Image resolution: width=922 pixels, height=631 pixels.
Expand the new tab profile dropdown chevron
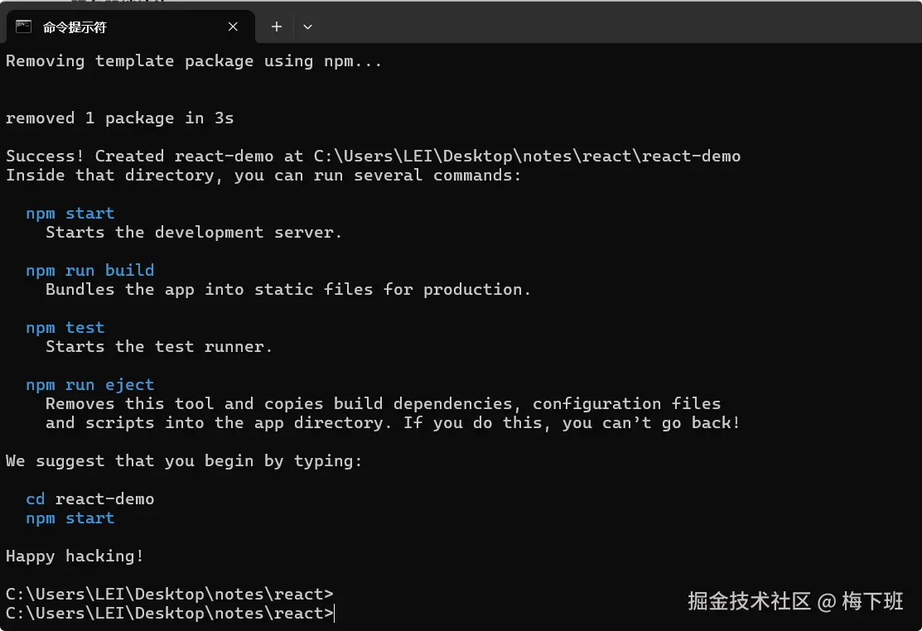tap(307, 26)
